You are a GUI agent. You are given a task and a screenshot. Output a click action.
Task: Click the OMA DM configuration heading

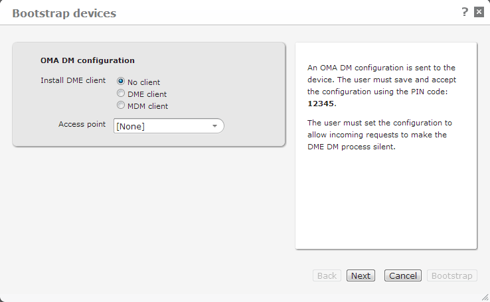[88, 60]
